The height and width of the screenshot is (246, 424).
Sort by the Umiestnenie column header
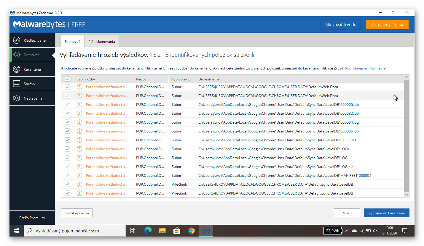pyautogui.click(x=299, y=79)
